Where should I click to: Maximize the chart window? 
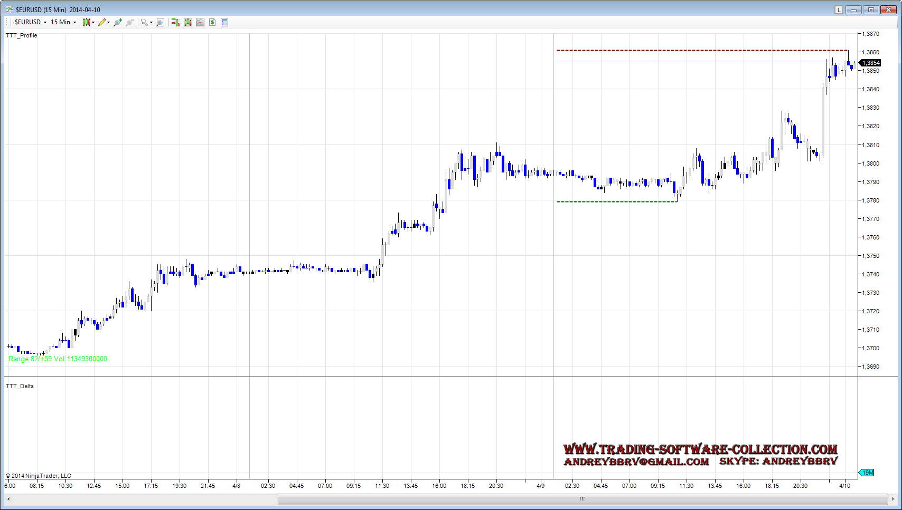(871, 9)
